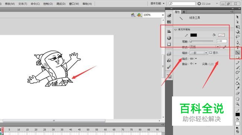
Task: Open Properties panel options menu
Action: (x=232, y=12)
